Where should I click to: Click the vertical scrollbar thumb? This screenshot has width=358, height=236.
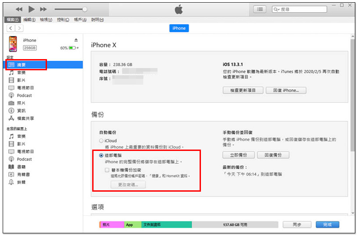353,95
